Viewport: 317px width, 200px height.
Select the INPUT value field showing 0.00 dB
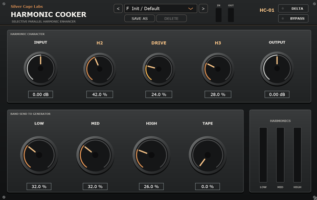pyautogui.click(x=40, y=94)
